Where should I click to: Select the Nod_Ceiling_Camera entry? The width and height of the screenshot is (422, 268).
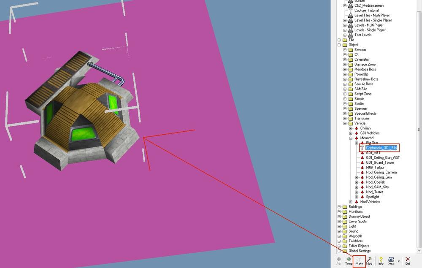pyautogui.click(x=381, y=172)
